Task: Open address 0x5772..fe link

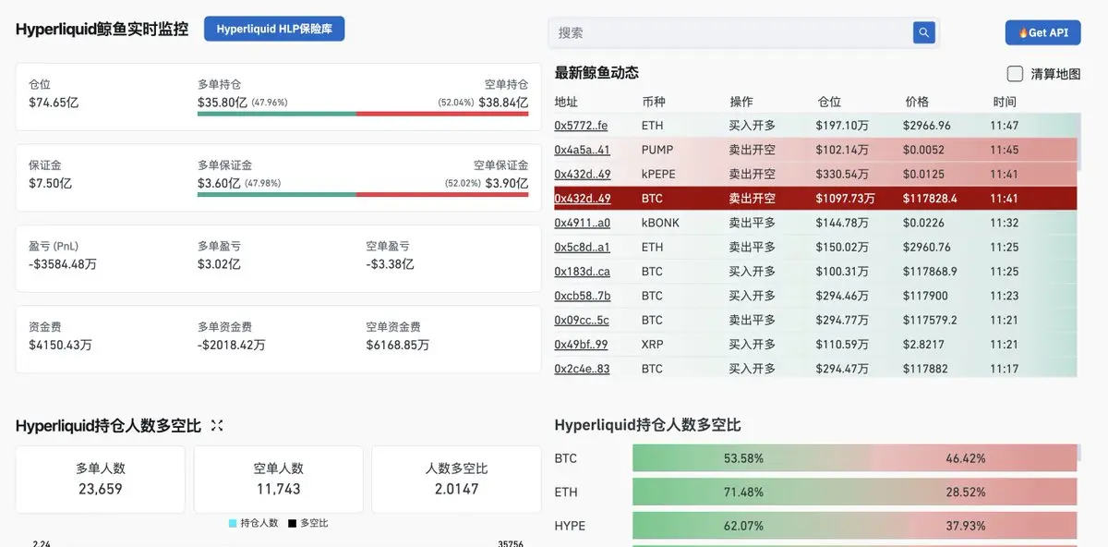Action: [x=581, y=126]
